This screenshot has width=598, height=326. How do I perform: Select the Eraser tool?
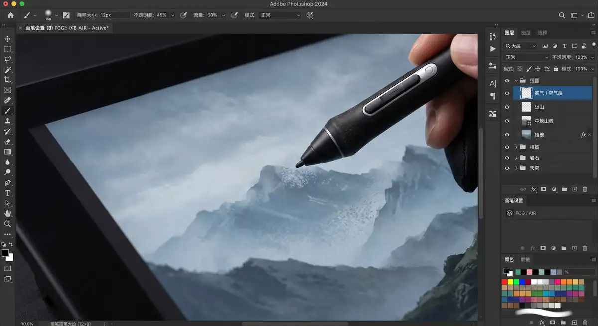pos(7,142)
